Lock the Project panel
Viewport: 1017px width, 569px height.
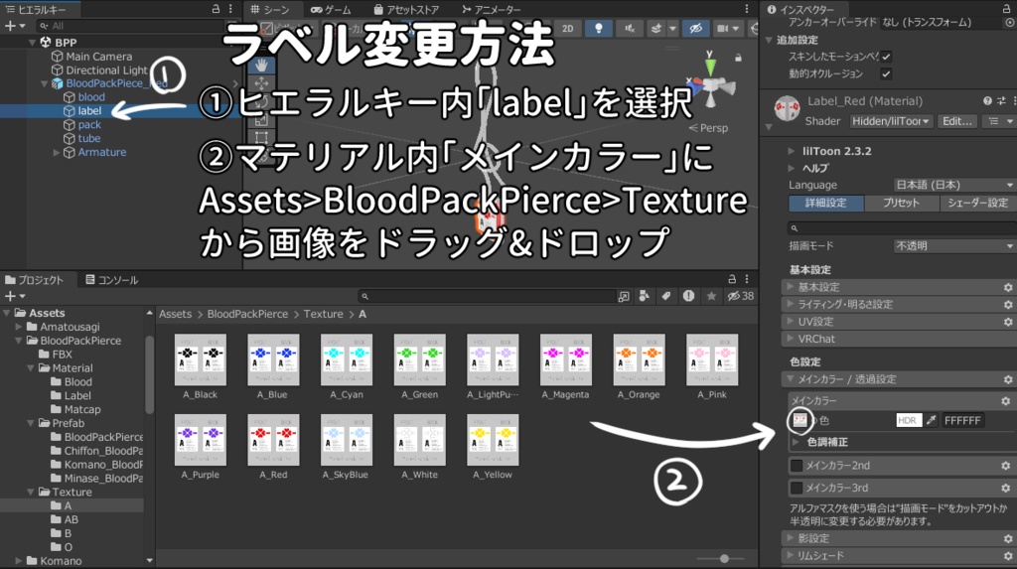tap(732, 279)
